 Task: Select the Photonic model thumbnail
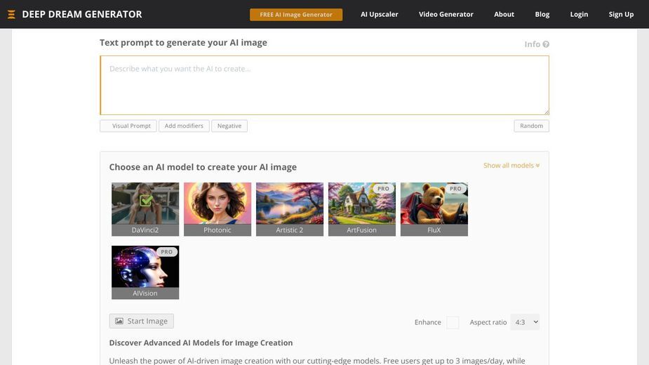pyautogui.click(x=218, y=209)
